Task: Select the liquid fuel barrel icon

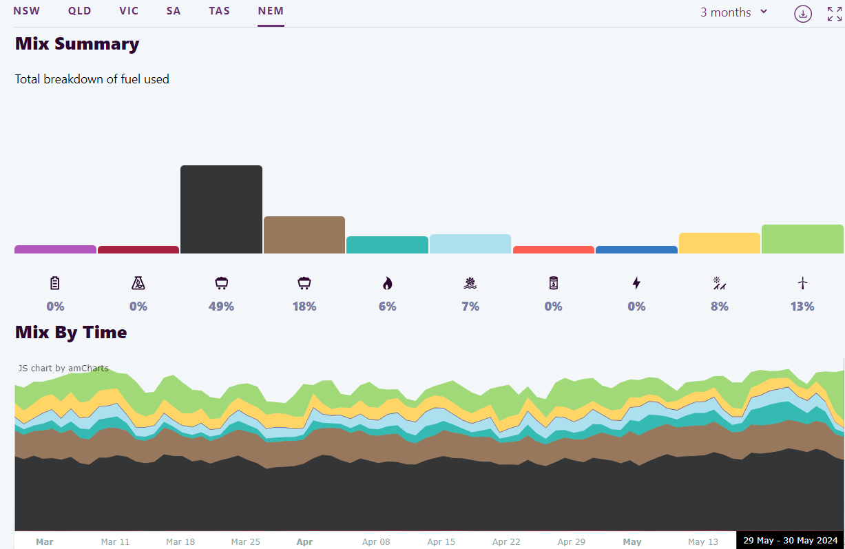Action: pos(554,283)
